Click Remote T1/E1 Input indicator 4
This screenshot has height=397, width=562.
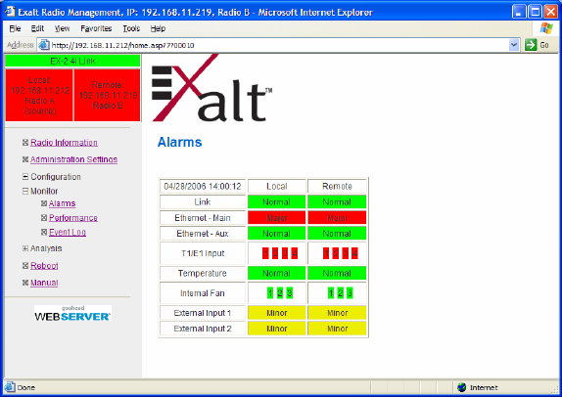[354, 253]
